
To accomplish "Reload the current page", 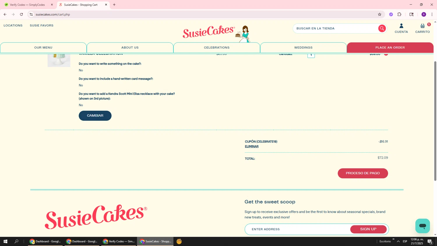I will click(21, 14).
